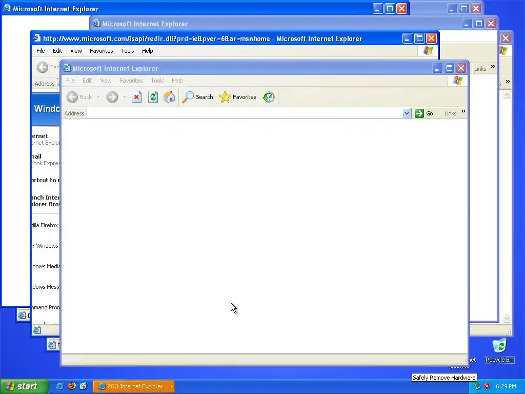Click IE page icon in front window title bar
The width and height of the screenshot is (525, 394).
[x=66, y=68]
